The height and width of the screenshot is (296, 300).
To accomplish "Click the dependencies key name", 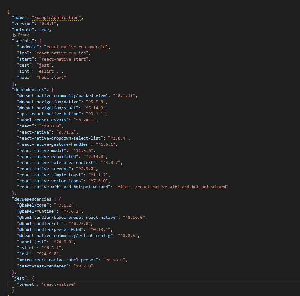I will tap(29, 89).
